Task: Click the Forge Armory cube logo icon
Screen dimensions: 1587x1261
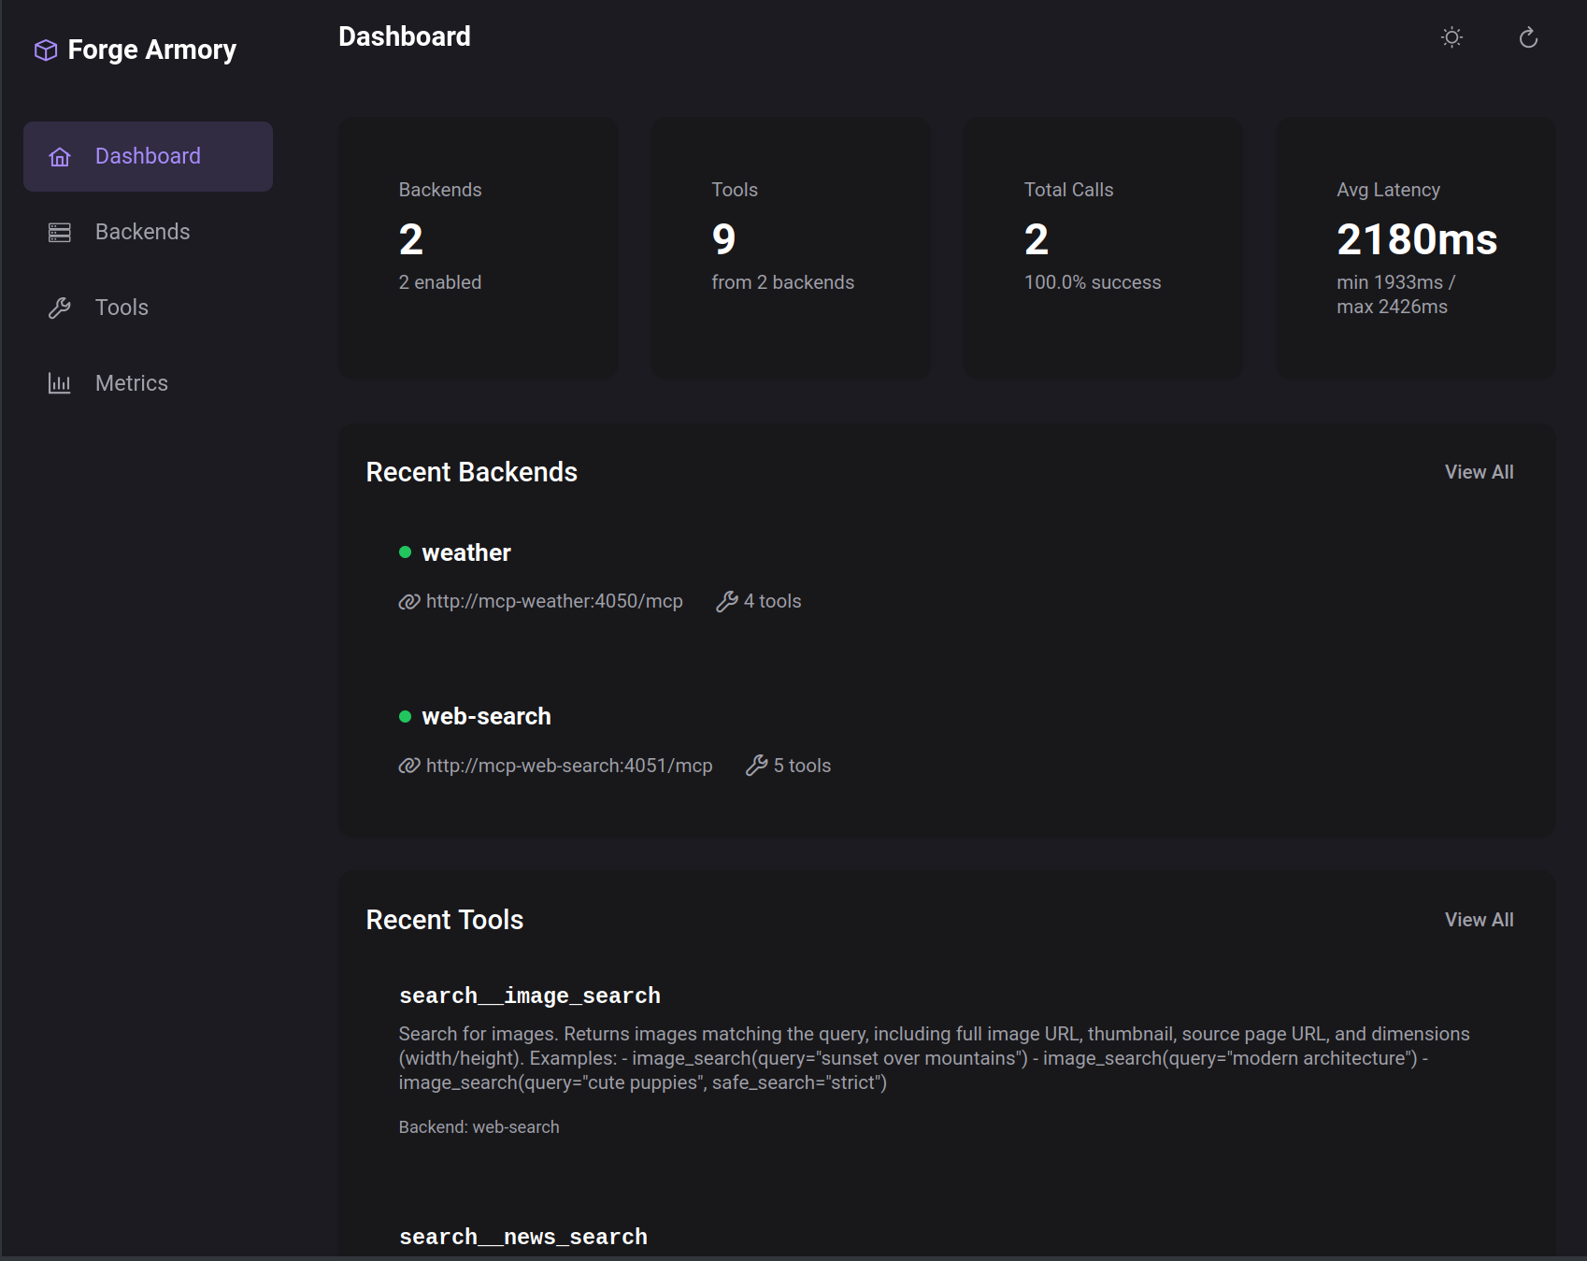Action: point(44,50)
